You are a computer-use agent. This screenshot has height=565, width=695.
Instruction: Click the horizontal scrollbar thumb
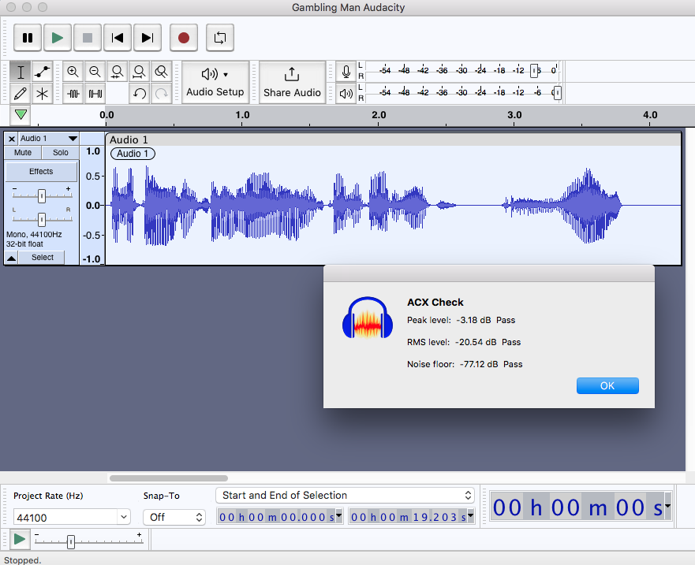169,478
